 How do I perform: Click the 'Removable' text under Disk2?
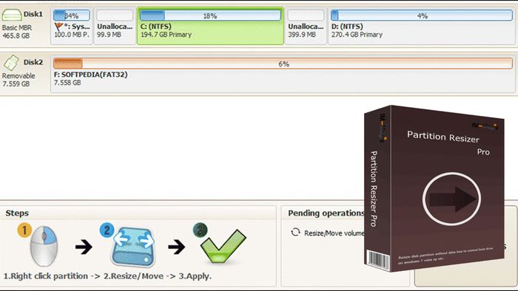18,76
